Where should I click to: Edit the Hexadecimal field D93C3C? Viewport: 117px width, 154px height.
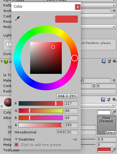coord(67,132)
